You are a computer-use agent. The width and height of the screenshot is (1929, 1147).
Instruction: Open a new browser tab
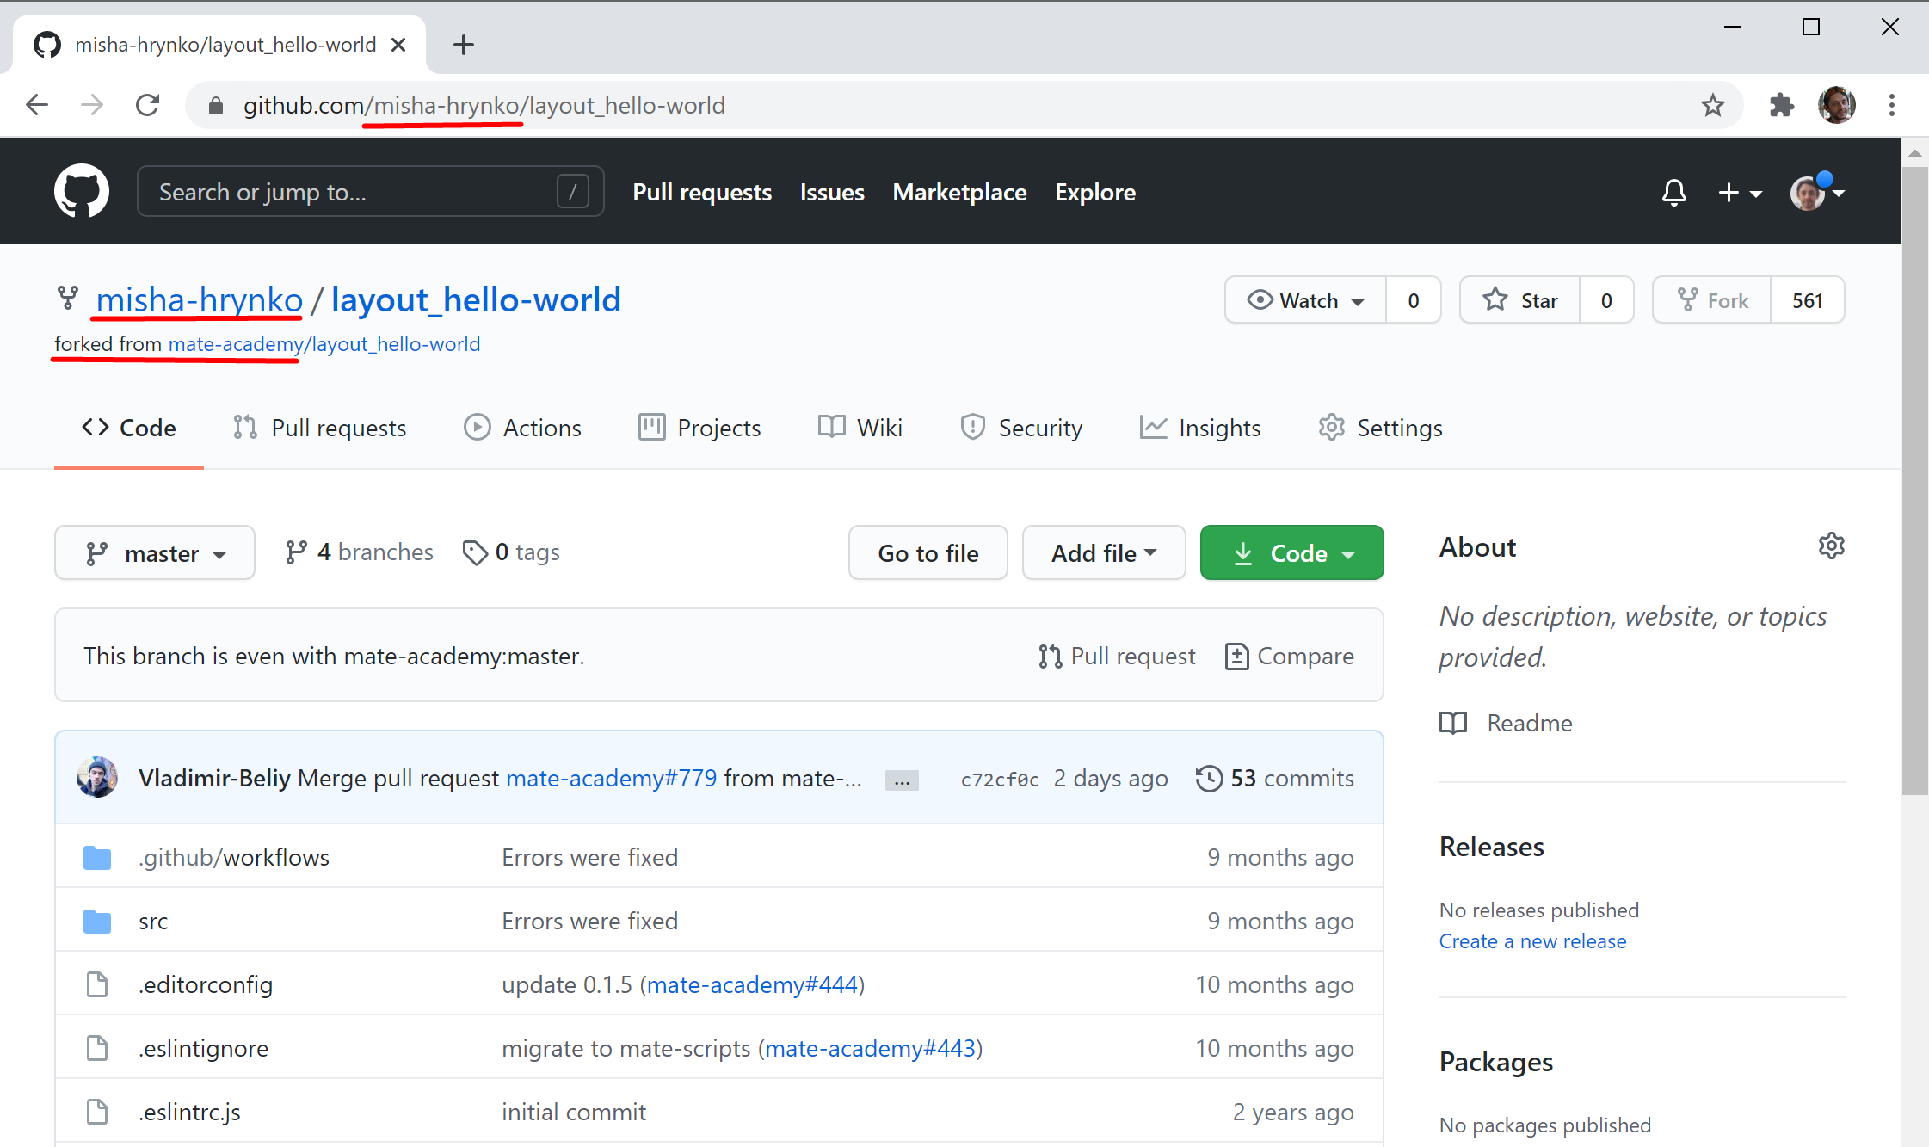click(x=463, y=45)
